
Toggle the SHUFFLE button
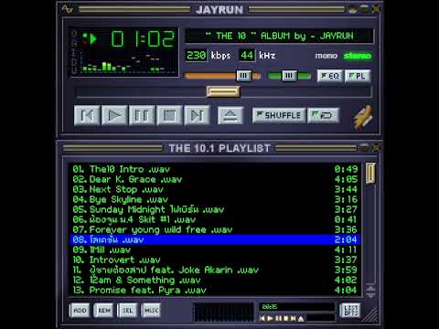pos(279,115)
